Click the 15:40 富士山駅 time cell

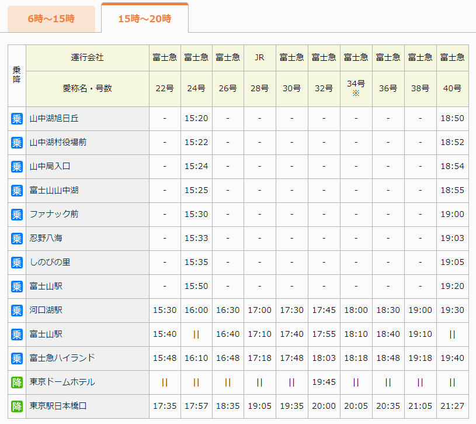pyautogui.click(x=165, y=335)
